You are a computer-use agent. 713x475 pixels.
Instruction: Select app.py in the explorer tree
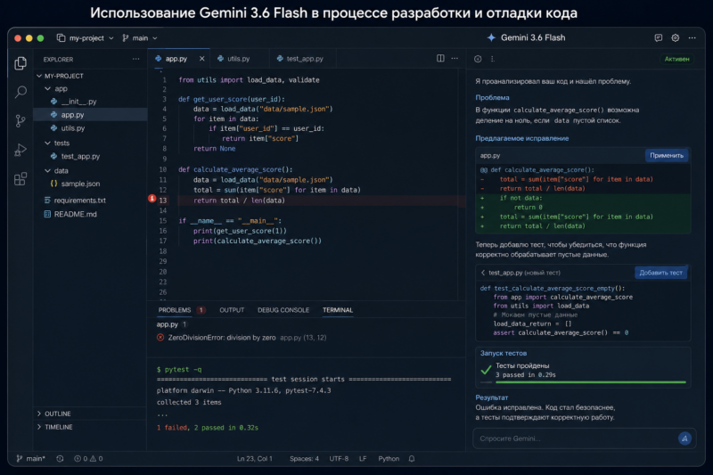click(91, 115)
